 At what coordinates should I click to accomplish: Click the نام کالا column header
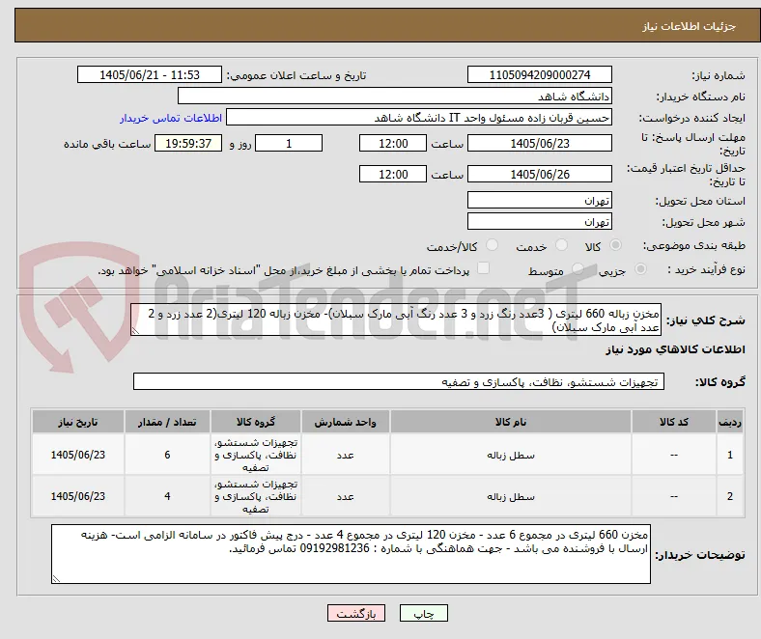click(511, 422)
